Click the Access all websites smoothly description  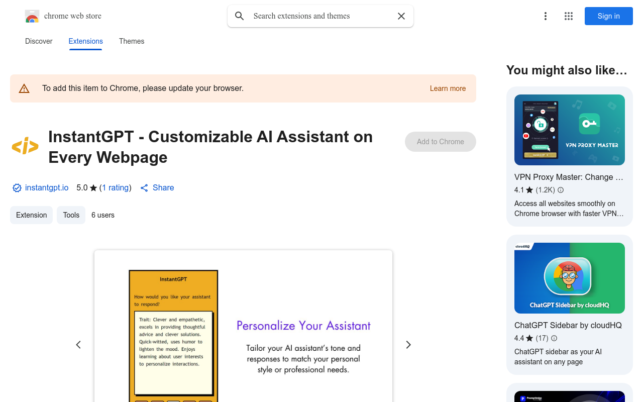[x=569, y=209]
